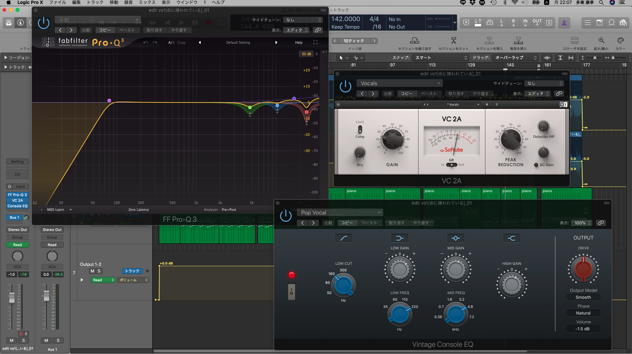Click the link icon in Pro-Q 3 header
Screen dimensions: 632x354
318,30
